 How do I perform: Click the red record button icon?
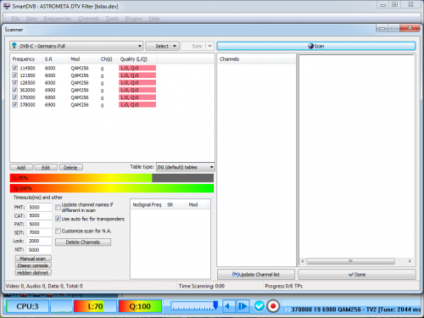point(273,306)
